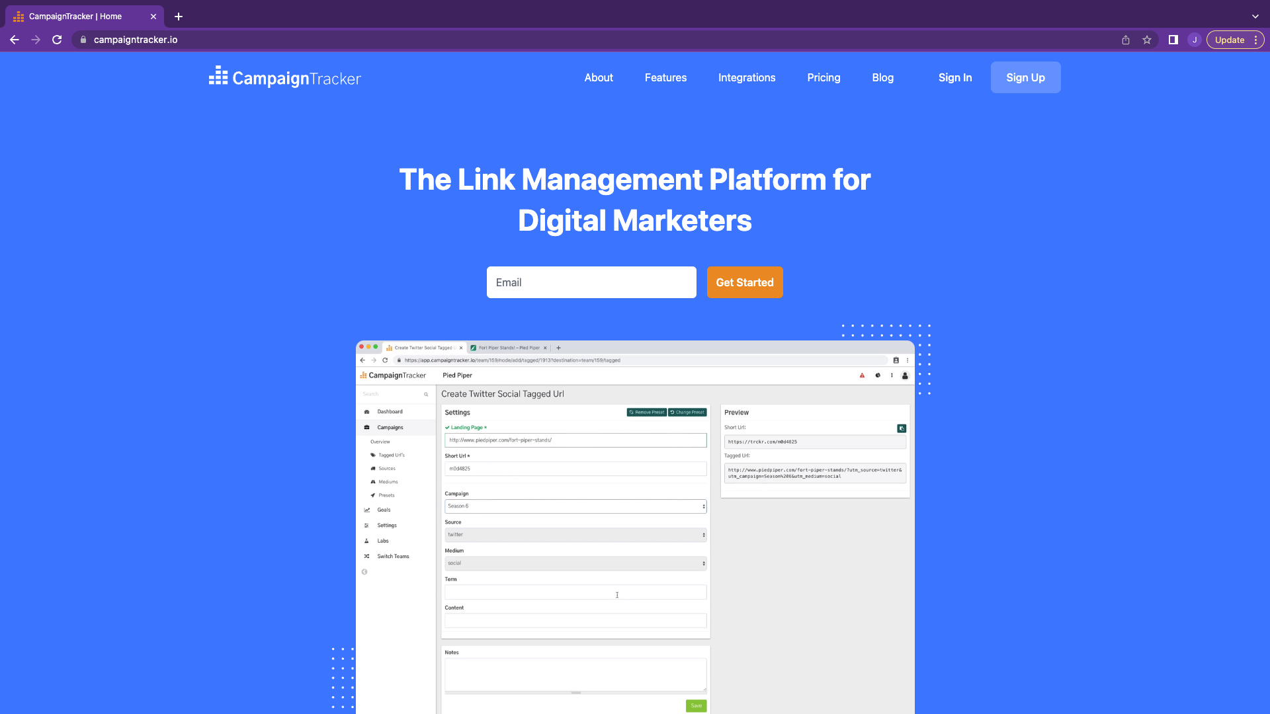
Task: Bookmark this page with star icon
Action: (x=1147, y=40)
